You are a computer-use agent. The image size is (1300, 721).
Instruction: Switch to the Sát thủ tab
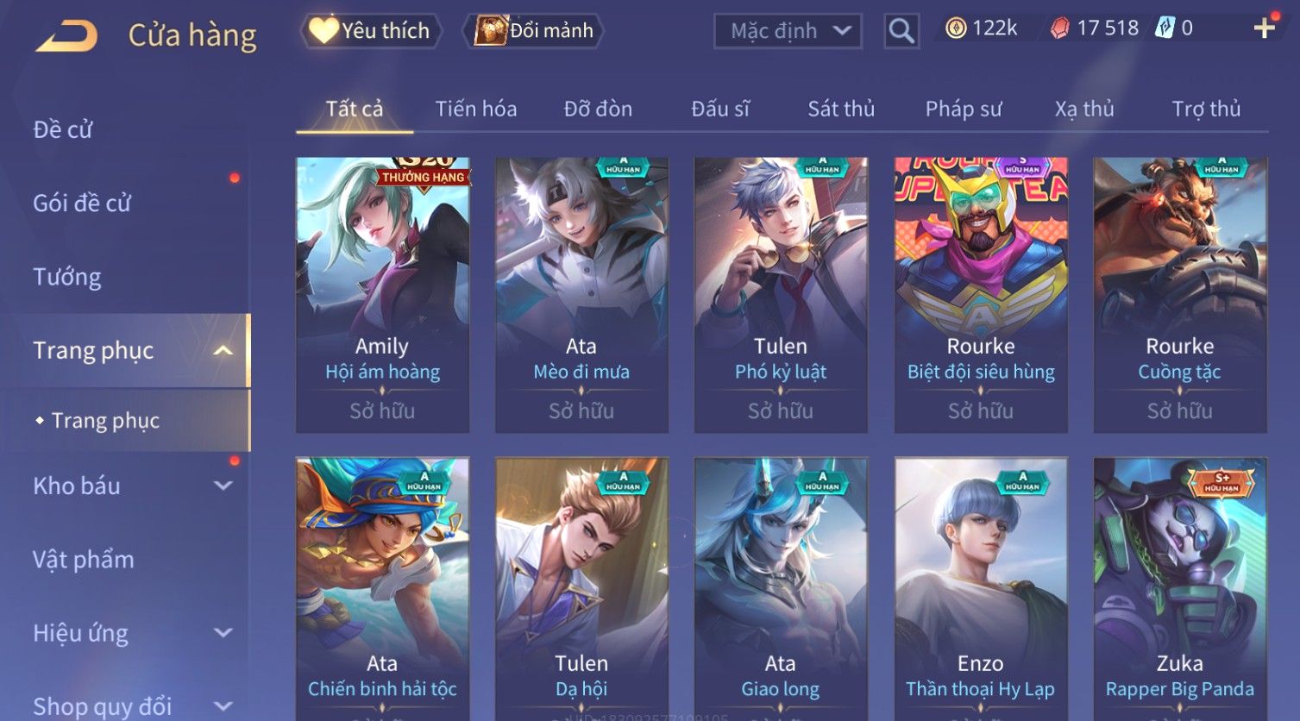841,109
